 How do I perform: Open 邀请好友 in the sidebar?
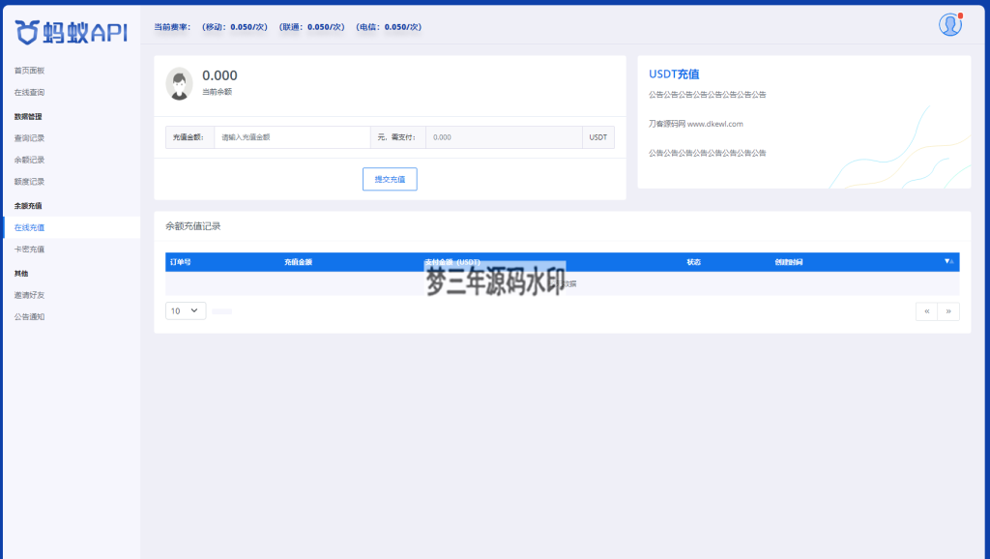(29, 295)
